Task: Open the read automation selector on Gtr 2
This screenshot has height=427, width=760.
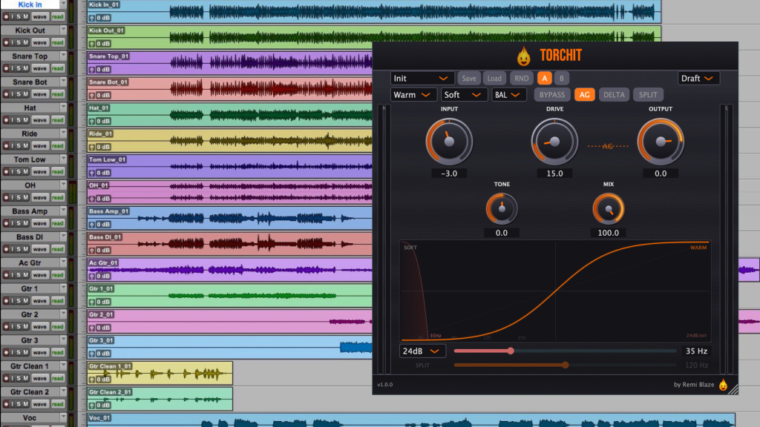Action: click(58, 326)
